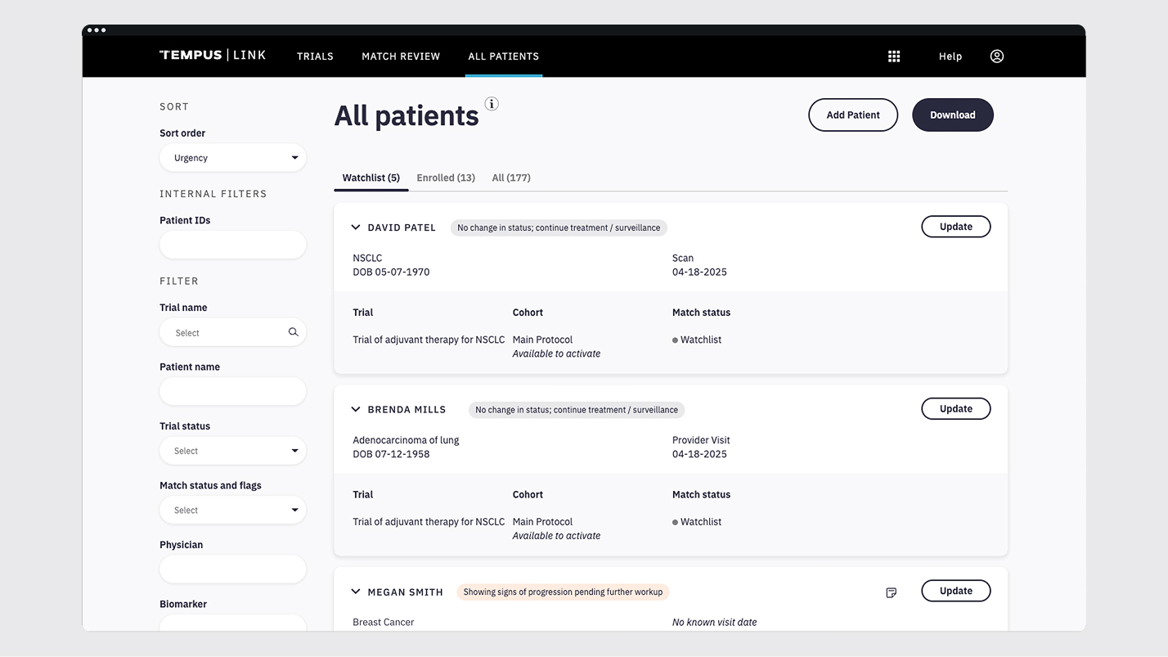Click the Tempus Link logo
Image resolution: width=1168 pixels, height=657 pixels.
coord(213,55)
